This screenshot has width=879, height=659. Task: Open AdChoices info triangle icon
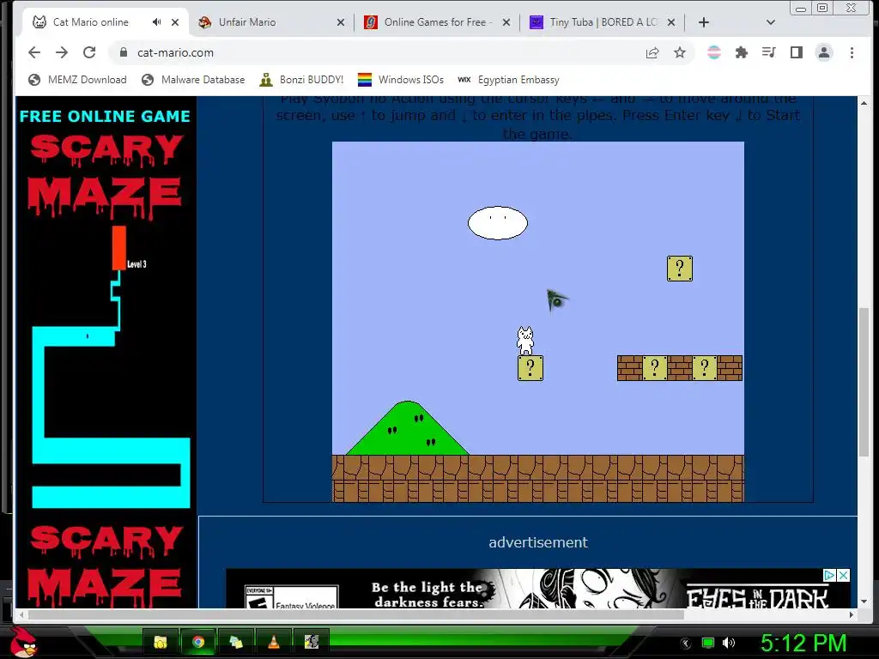click(x=830, y=576)
